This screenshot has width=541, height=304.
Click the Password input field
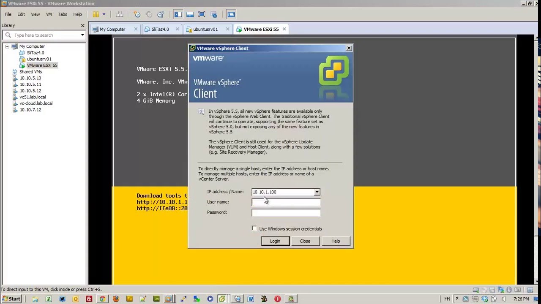(x=286, y=213)
